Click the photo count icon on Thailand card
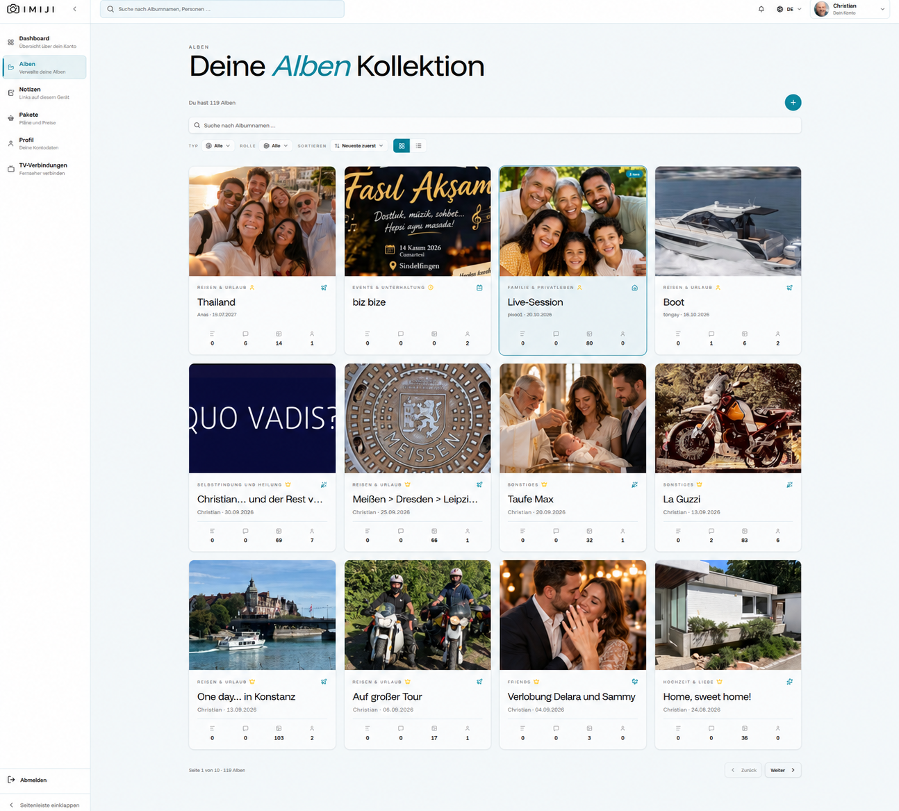 click(279, 334)
